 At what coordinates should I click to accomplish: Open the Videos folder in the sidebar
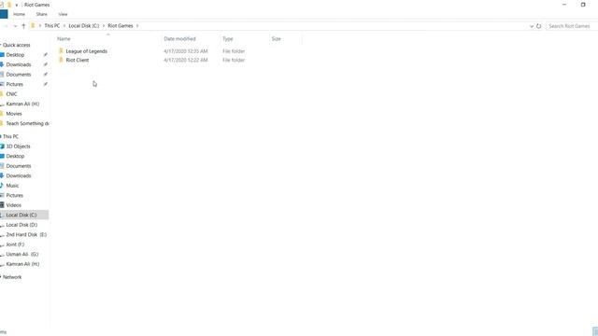pos(13,205)
